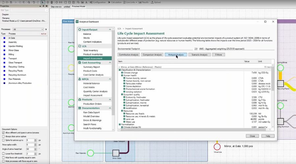Click the results table vertical scrollbar
Screen dimensions: 296x164
[273, 96]
